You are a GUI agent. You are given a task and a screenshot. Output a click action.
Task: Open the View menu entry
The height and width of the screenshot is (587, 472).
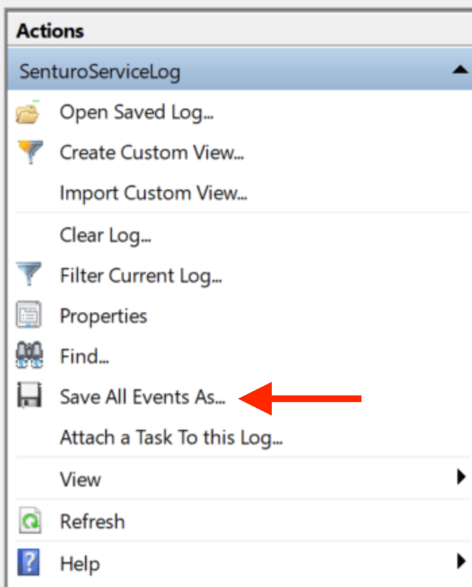pos(80,480)
